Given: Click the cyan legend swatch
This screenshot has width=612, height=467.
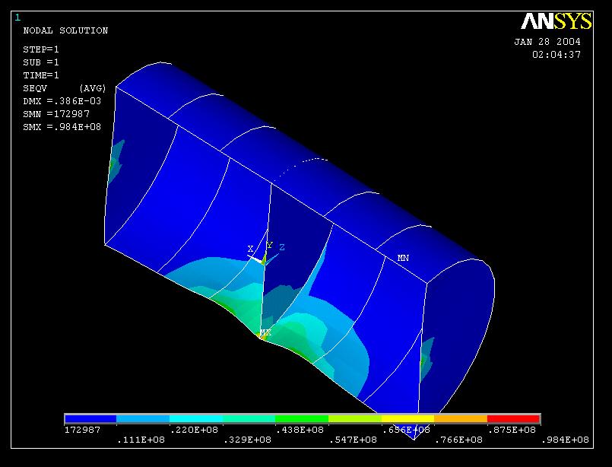Looking at the screenshot, I should [196, 418].
